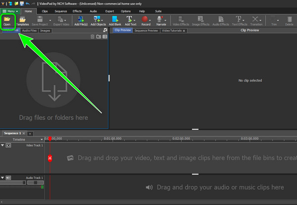Open the Export Video dropdown arrow

point(65,20)
